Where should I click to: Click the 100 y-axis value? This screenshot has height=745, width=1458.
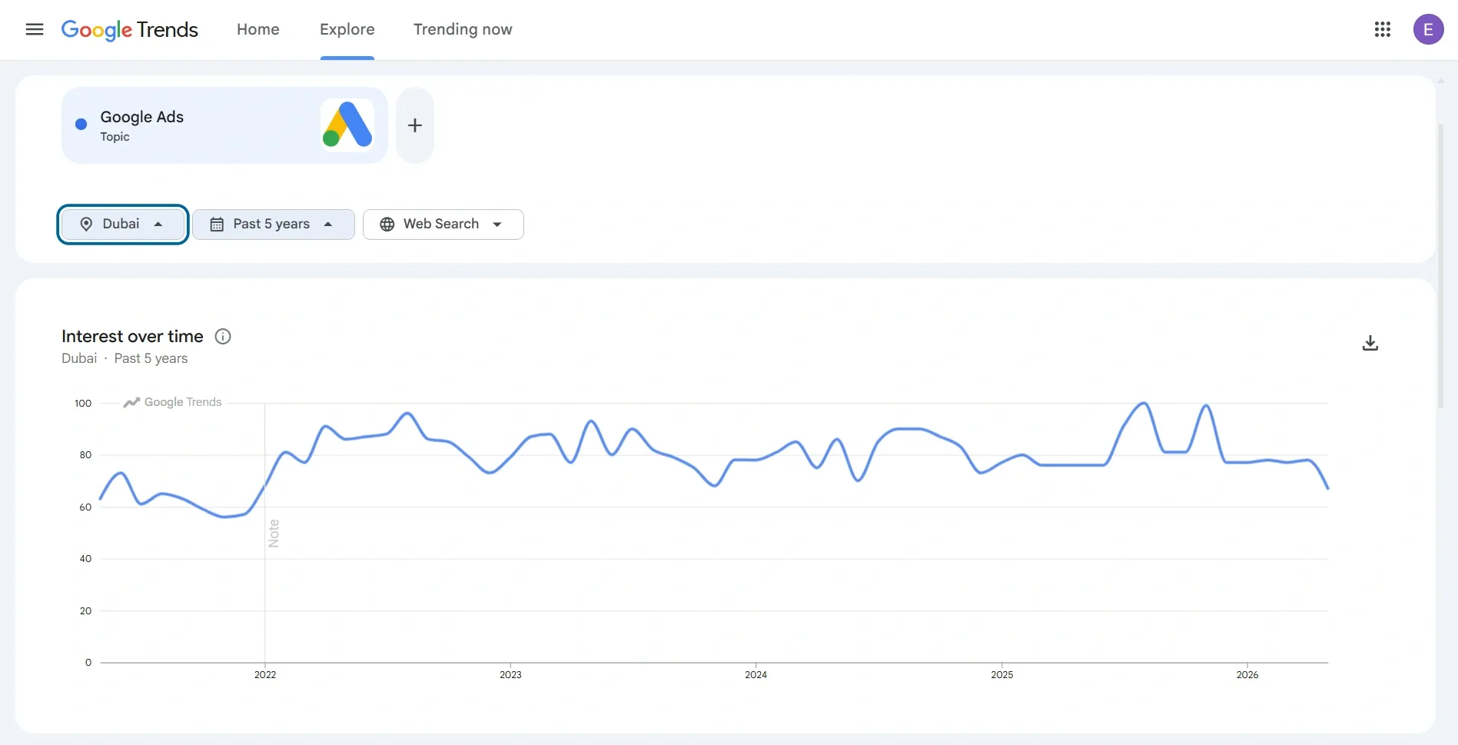pyautogui.click(x=83, y=403)
